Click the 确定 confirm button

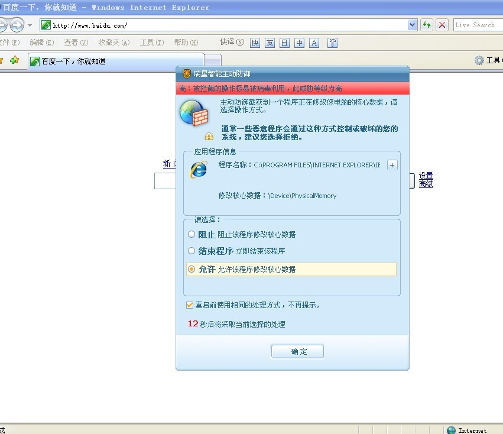[x=297, y=351]
